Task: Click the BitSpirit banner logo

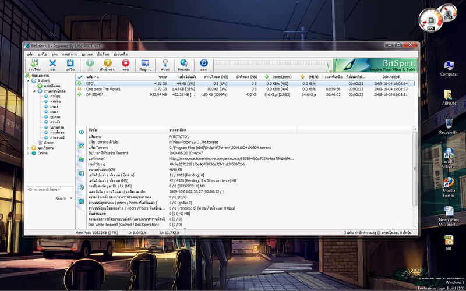Action: click(x=375, y=65)
